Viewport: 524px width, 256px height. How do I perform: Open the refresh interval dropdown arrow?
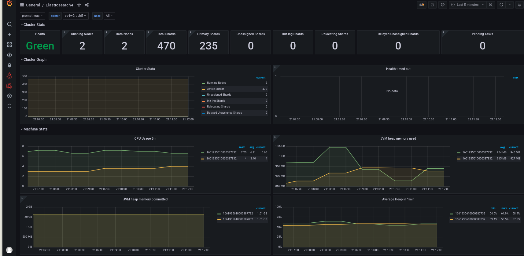click(x=510, y=5)
